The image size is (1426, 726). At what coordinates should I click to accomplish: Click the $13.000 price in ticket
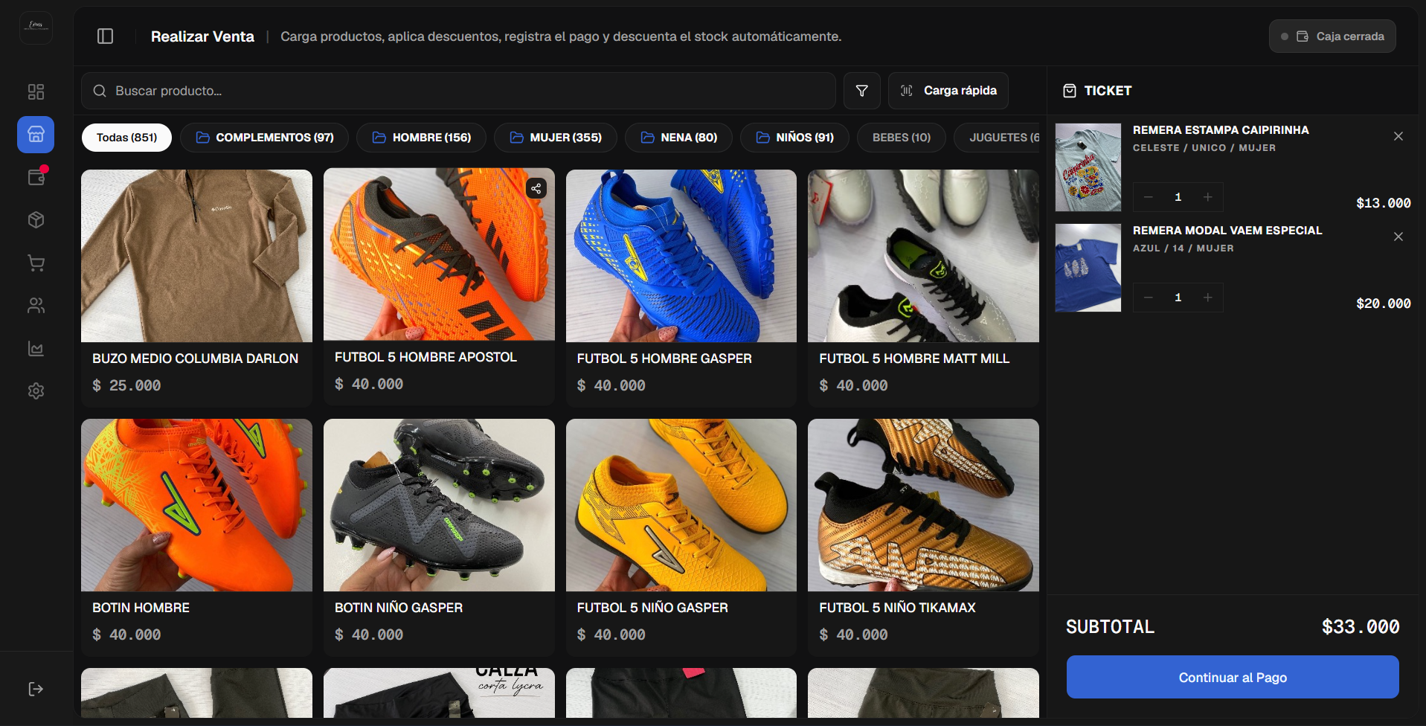click(1384, 203)
